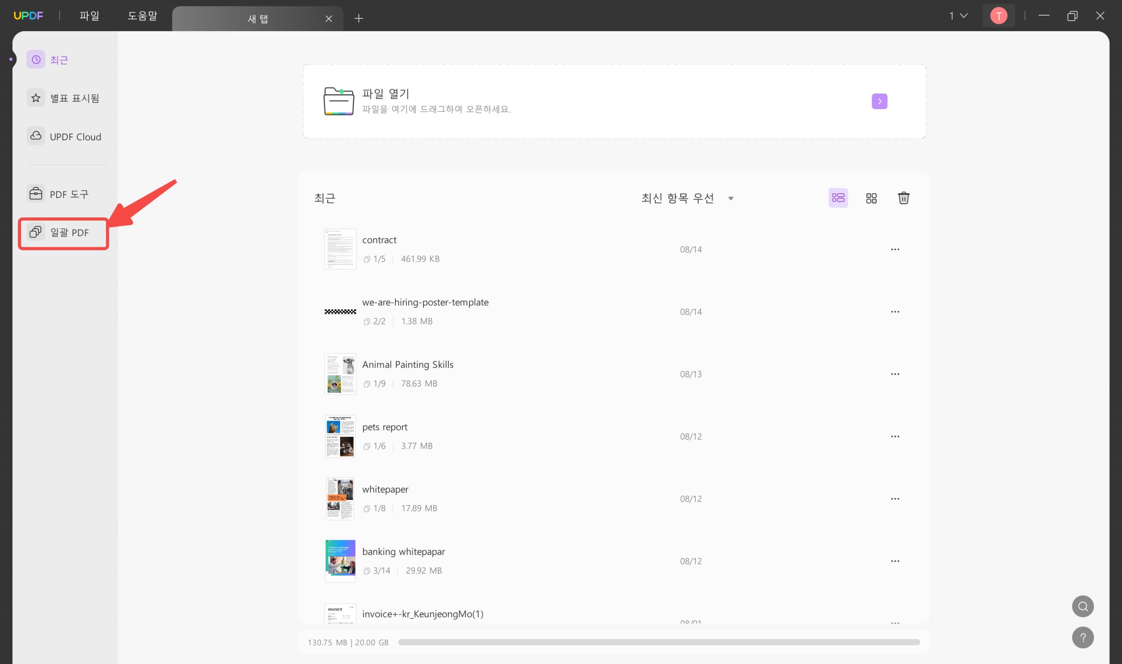This screenshot has width=1122, height=664.
Task: Switch to grid thumbnail view
Action: click(x=871, y=198)
